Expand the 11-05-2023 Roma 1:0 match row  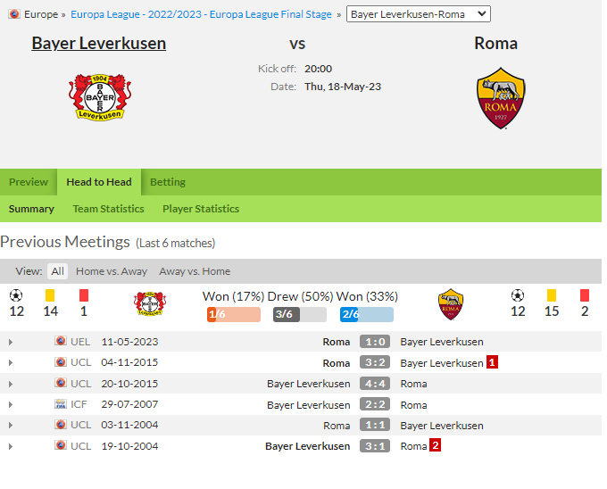(x=11, y=342)
